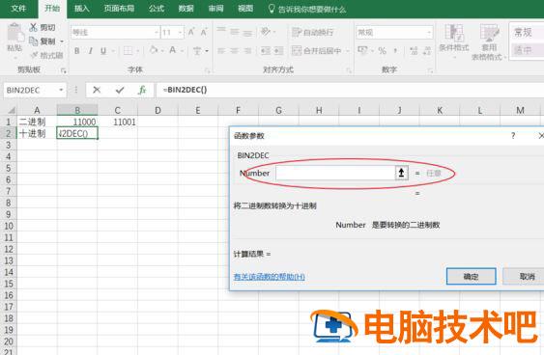Viewport: 544px width, 355px height.
Task: Click the cell Borders icon
Action: click(x=128, y=51)
